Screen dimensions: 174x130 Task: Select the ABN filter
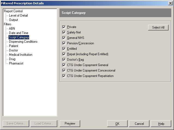click(12, 29)
